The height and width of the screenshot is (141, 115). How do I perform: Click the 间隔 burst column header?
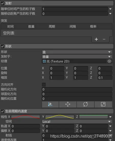pyautogui.click(x=73, y=27)
